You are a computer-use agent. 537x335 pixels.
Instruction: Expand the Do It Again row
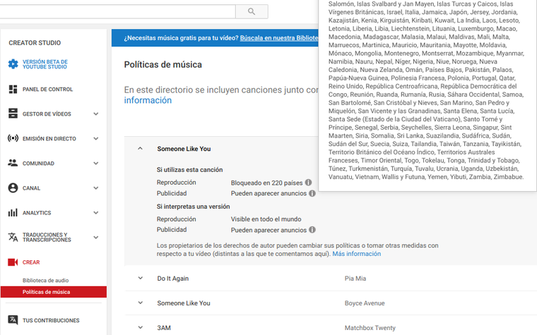pyautogui.click(x=140, y=279)
